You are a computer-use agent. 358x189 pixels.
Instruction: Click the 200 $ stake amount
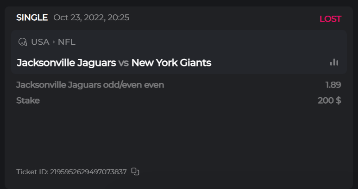click(x=329, y=100)
